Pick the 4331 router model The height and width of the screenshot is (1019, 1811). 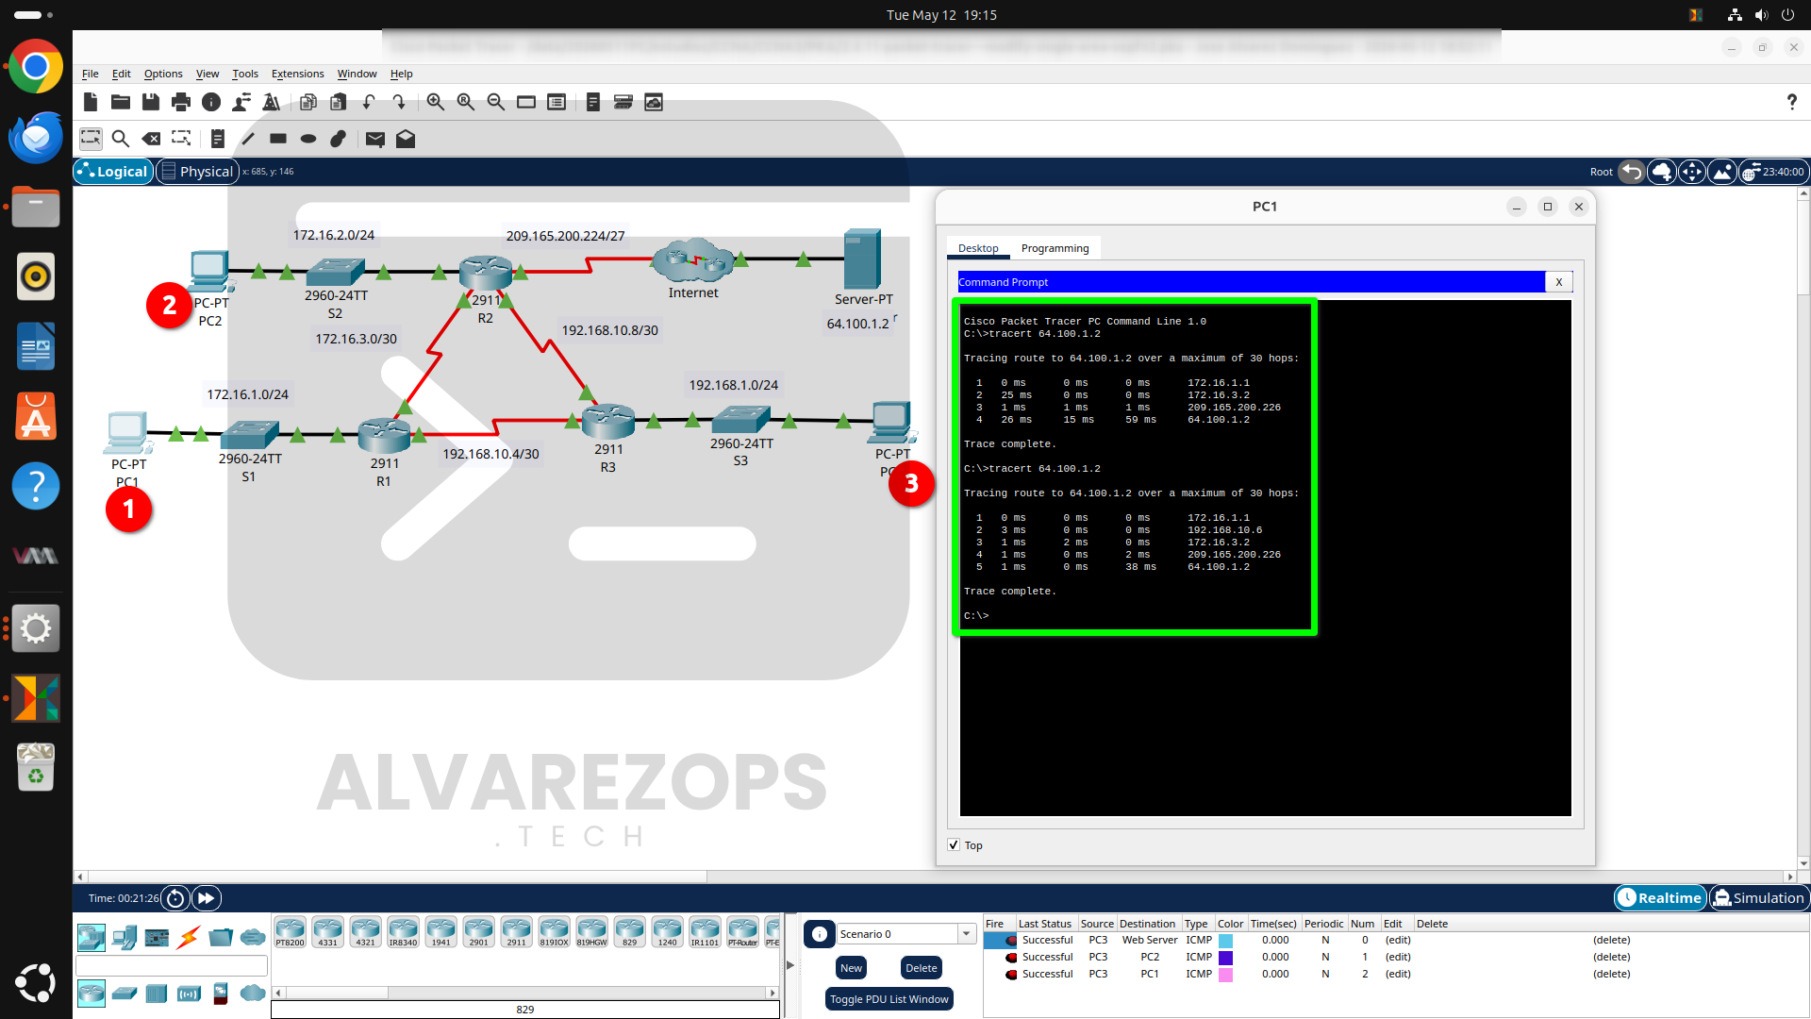pyautogui.click(x=327, y=931)
